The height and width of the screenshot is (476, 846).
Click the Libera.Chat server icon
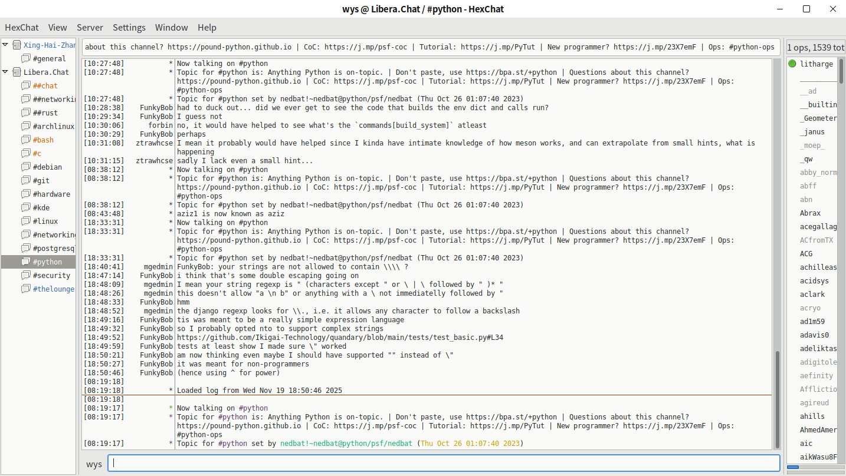tap(17, 72)
